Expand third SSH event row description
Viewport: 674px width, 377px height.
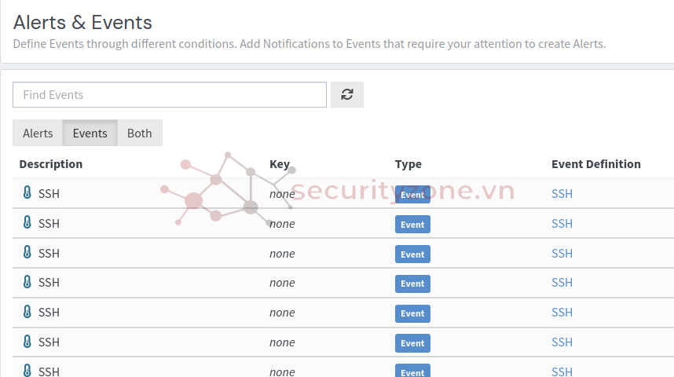click(49, 254)
